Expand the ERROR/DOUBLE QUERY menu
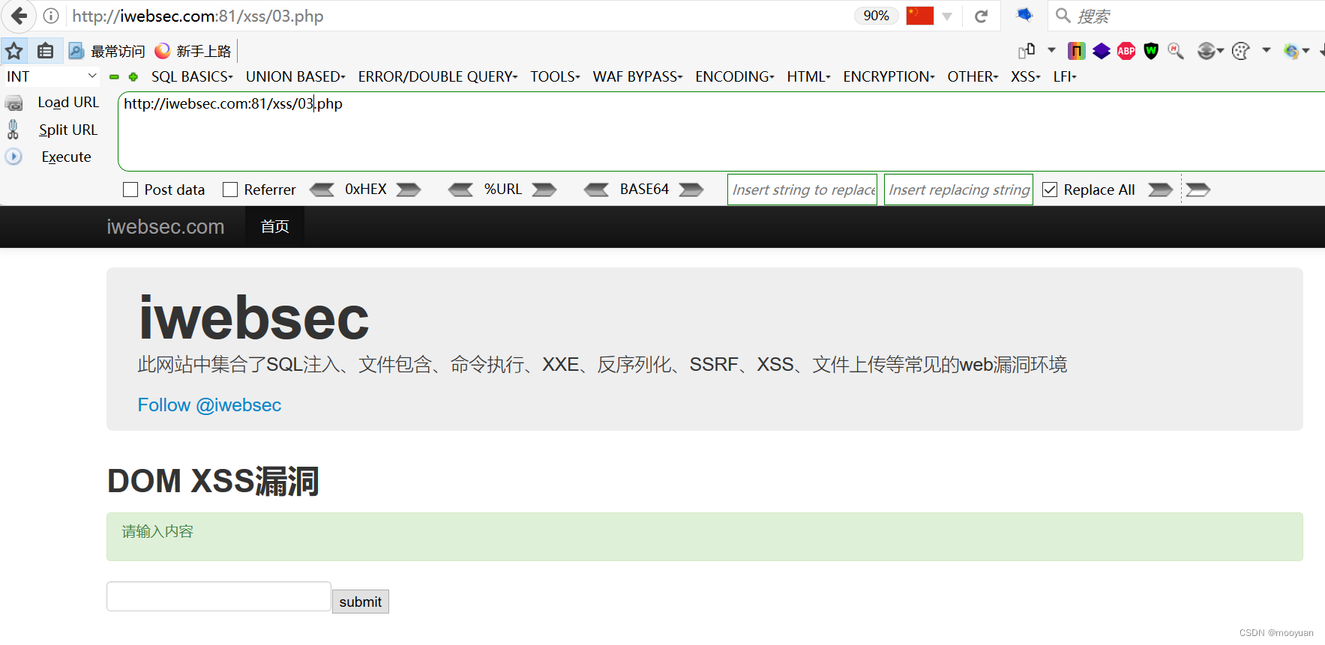Screen dimensions: 1325x645 pos(438,76)
